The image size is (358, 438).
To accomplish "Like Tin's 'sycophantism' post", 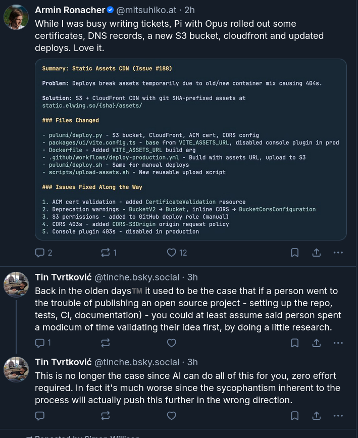I will (x=172, y=416).
